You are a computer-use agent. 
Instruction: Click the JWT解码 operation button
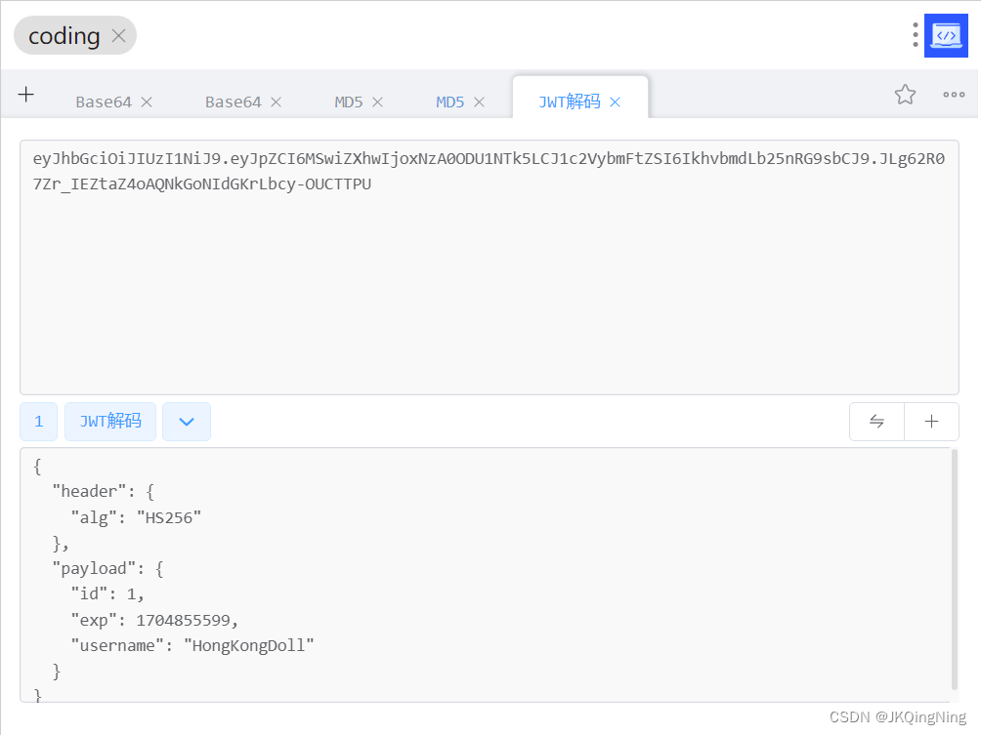pyautogui.click(x=110, y=422)
